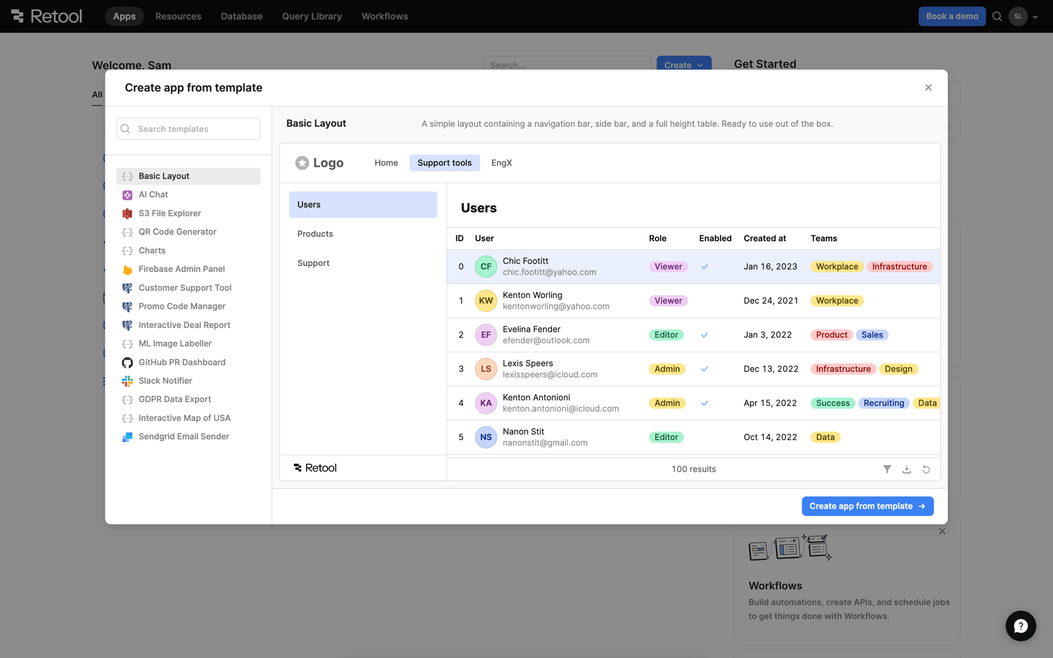This screenshot has width=1053, height=658.
Task: Click the S3 File Explorer icon
Action: click(x=127, y=213)
